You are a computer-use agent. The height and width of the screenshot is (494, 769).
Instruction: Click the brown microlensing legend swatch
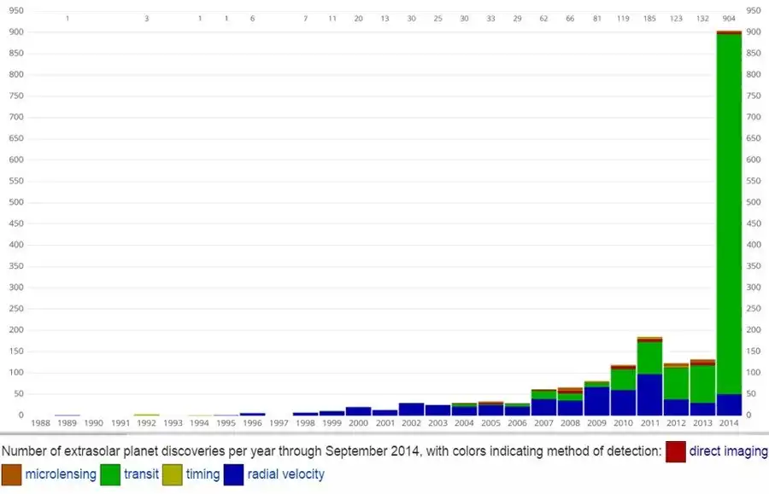click(x=11, y=474)
